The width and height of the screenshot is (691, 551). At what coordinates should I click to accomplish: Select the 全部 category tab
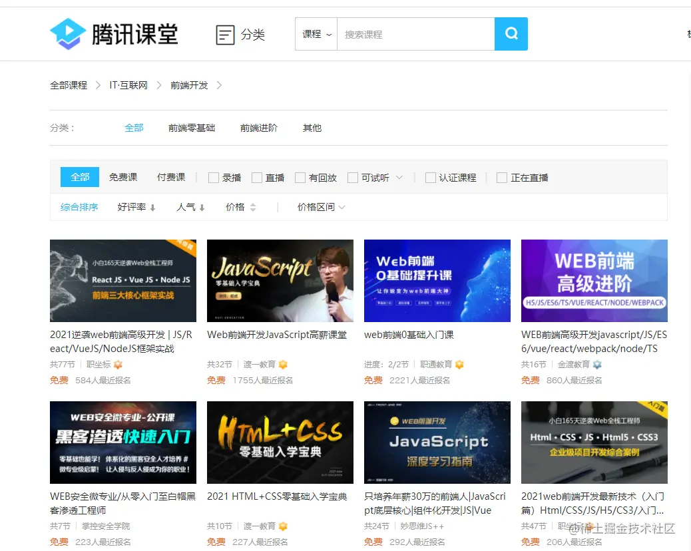(134, 128)
